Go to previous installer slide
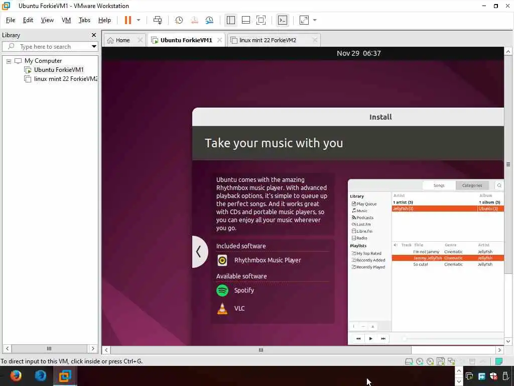 click(x=199, y=252)
